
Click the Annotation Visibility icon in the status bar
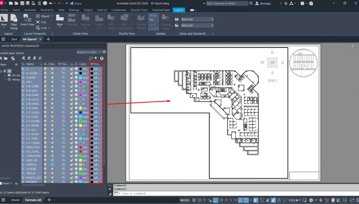(267, 200)
